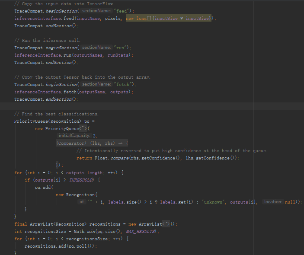Image resolution: width=304 pixels, height=255 pixels.
Task: Click the "min" method after Math
Action: (x=91, y=232)
